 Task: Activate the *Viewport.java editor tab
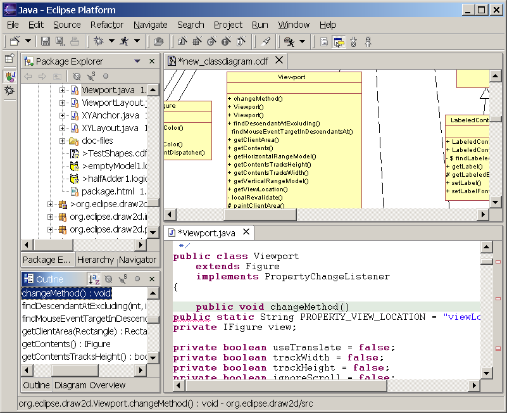click(x=206, y=233)
